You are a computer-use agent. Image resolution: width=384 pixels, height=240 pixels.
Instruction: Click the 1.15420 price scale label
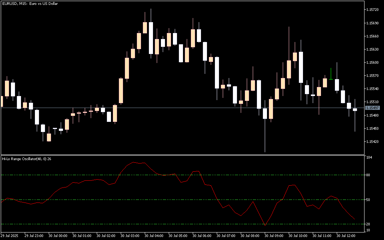point(373,142)
